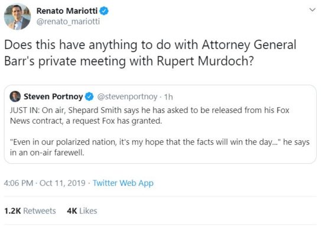Screen dimensions: 325x226
Task: Click the Likes label text
Action: click(88, 211)
